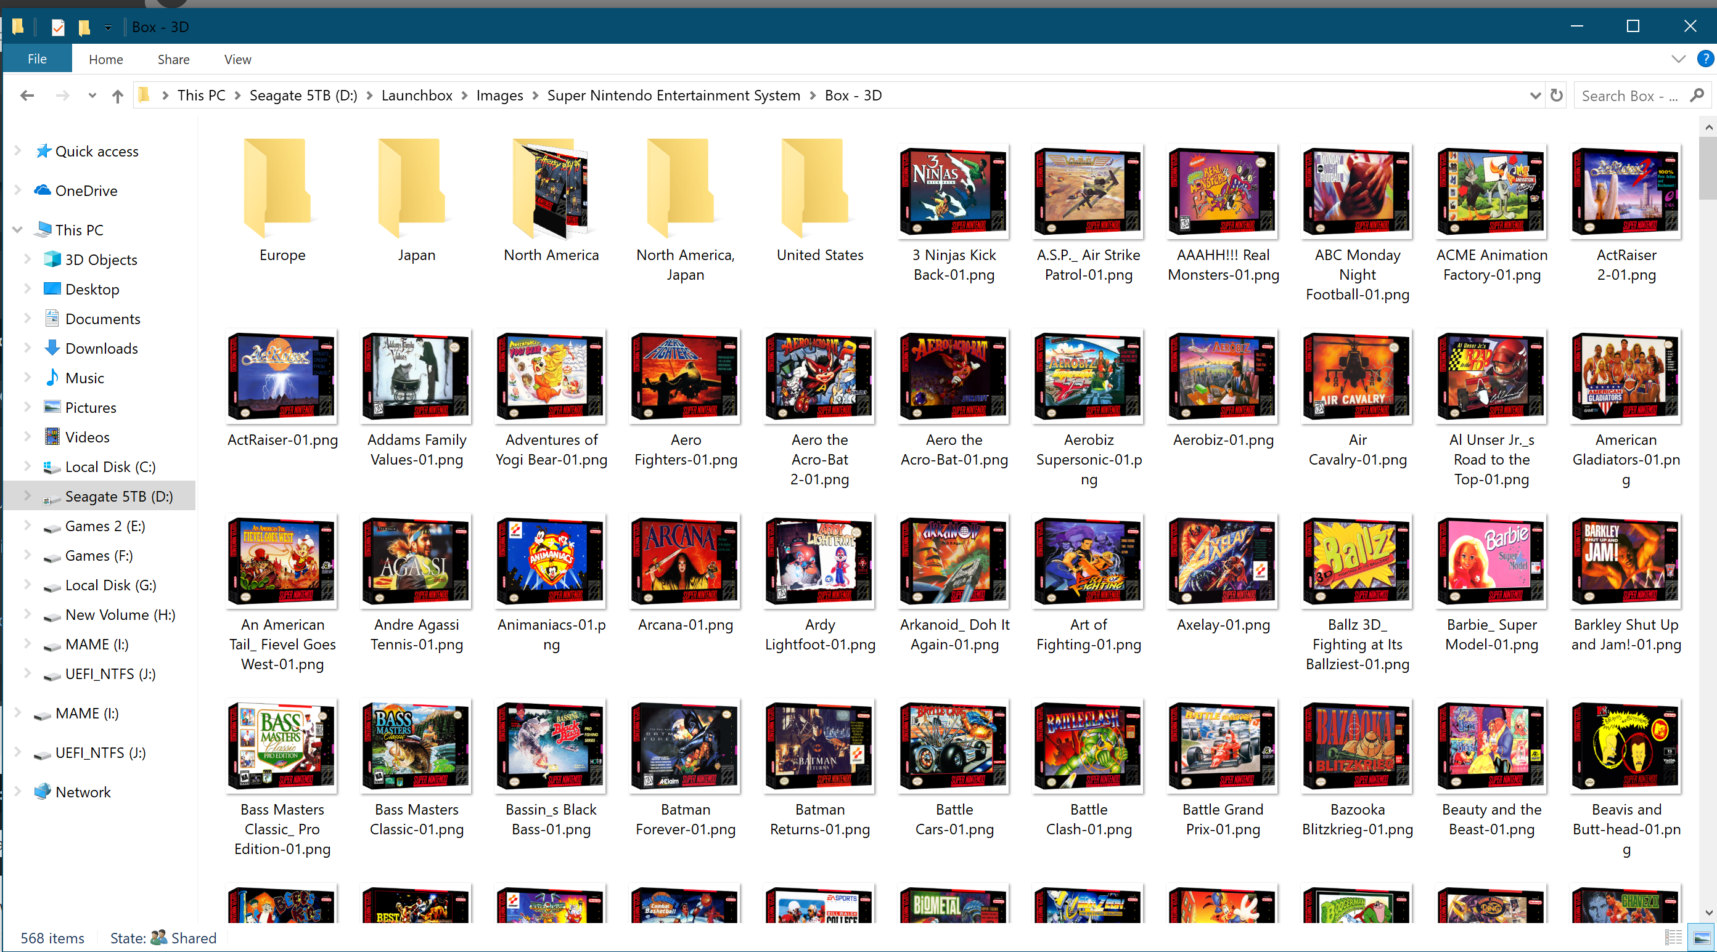Expand the ribbon with the chevron
The image size is (1717, 952).
pyautogui.click(x=1678, y=59)
